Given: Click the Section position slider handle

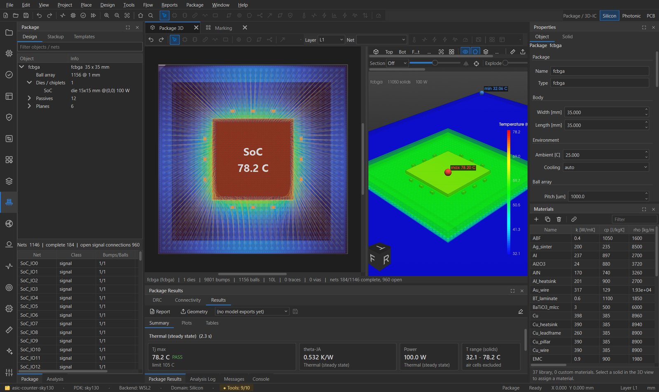Looking at the screenshot, I should tap(435, 63).
